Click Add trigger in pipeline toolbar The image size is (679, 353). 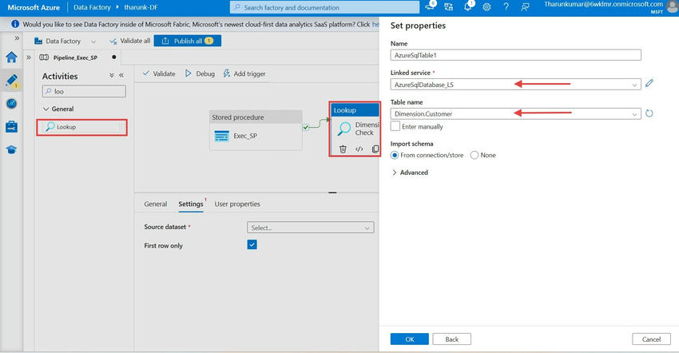pos(244,73)
